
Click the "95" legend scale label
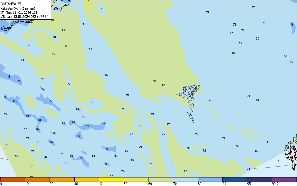[x=249, y=184]
